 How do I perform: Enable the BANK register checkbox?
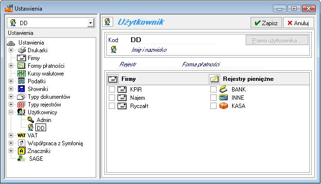pos(213,89)
